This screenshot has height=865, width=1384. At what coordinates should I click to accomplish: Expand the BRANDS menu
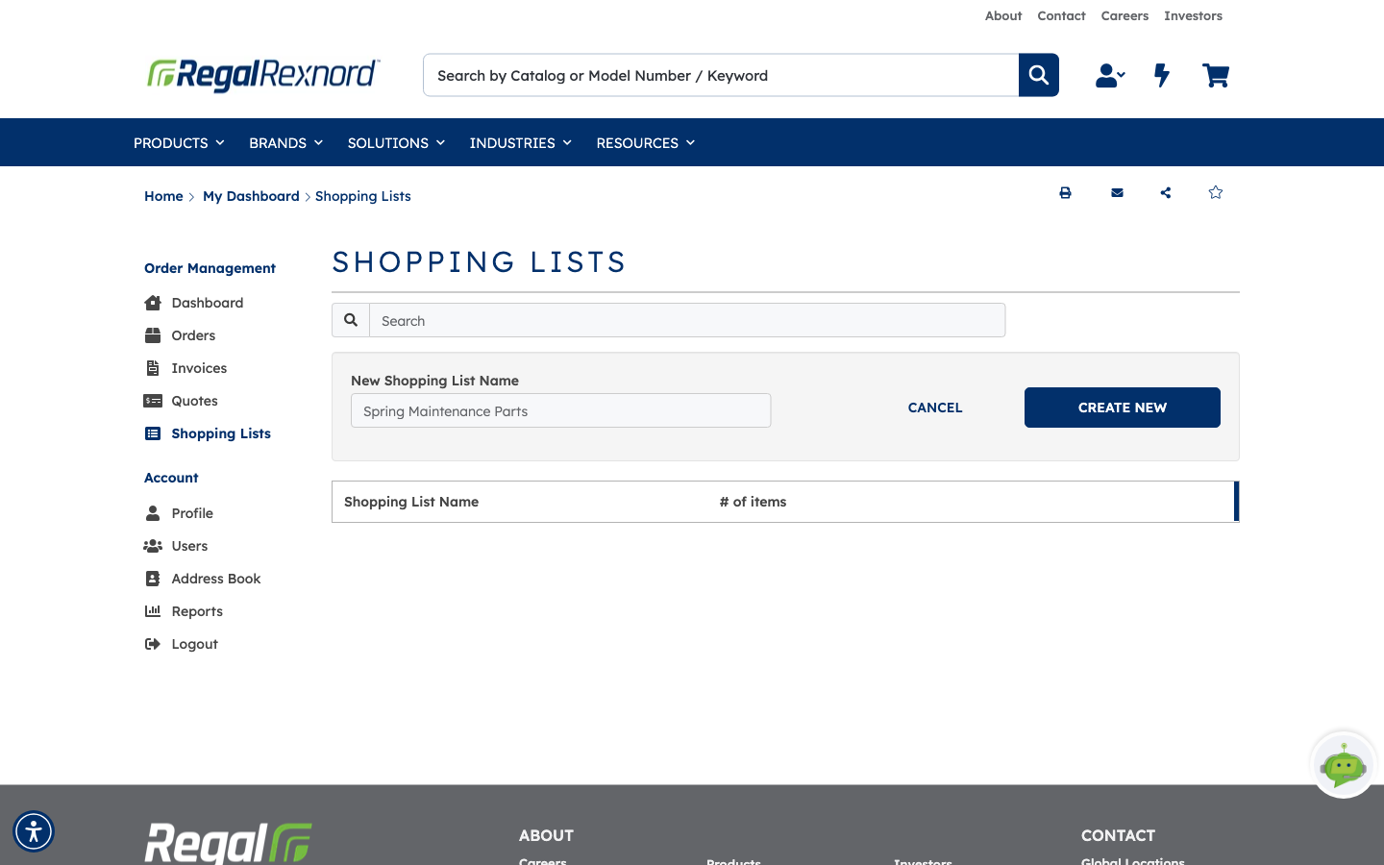tap(285, 143)
